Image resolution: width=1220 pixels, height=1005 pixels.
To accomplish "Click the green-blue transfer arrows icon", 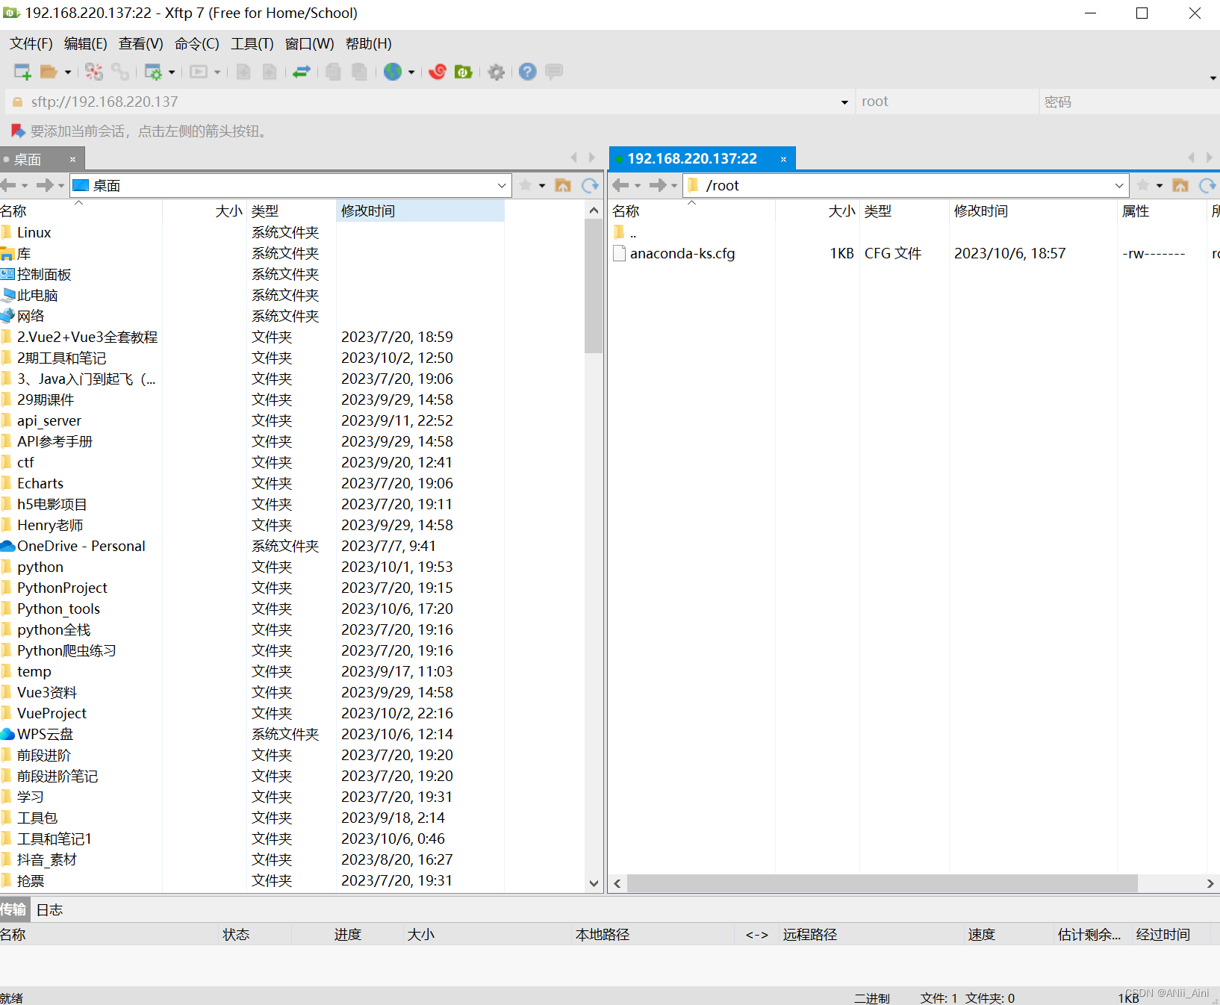I will tap(302, 72).
